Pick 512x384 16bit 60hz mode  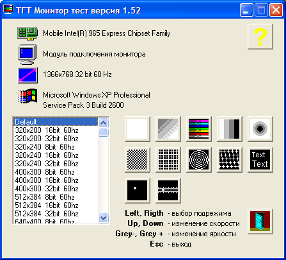(x=56, y=205)
